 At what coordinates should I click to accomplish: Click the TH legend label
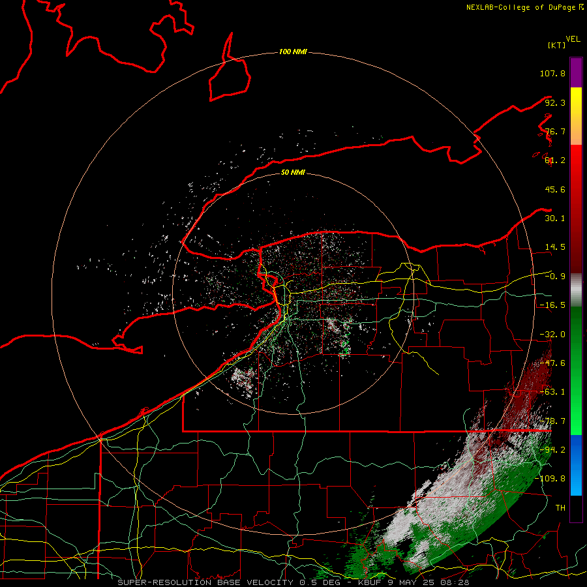[x=560, y=507]
